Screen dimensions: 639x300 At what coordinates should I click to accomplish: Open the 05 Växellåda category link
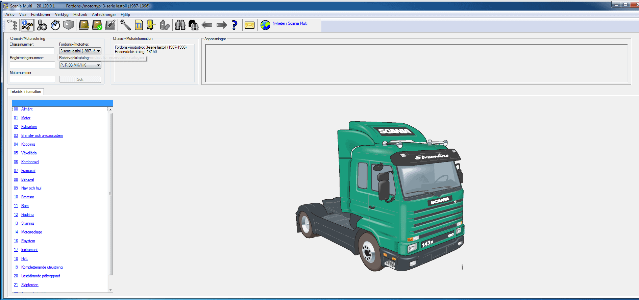tap(29, 153)
